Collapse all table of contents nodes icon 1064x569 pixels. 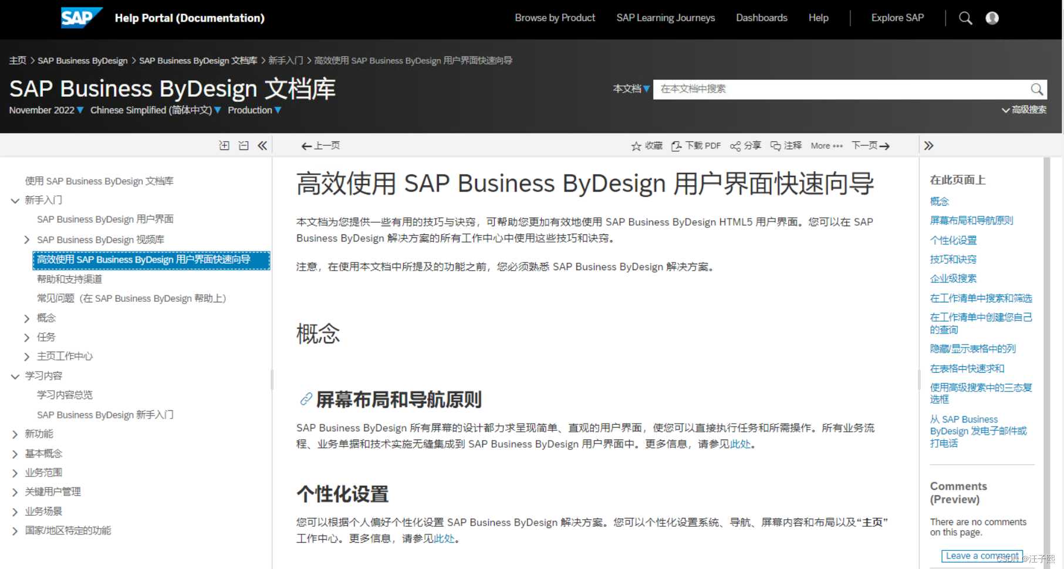pyautogui.click(x=244, y=145)
